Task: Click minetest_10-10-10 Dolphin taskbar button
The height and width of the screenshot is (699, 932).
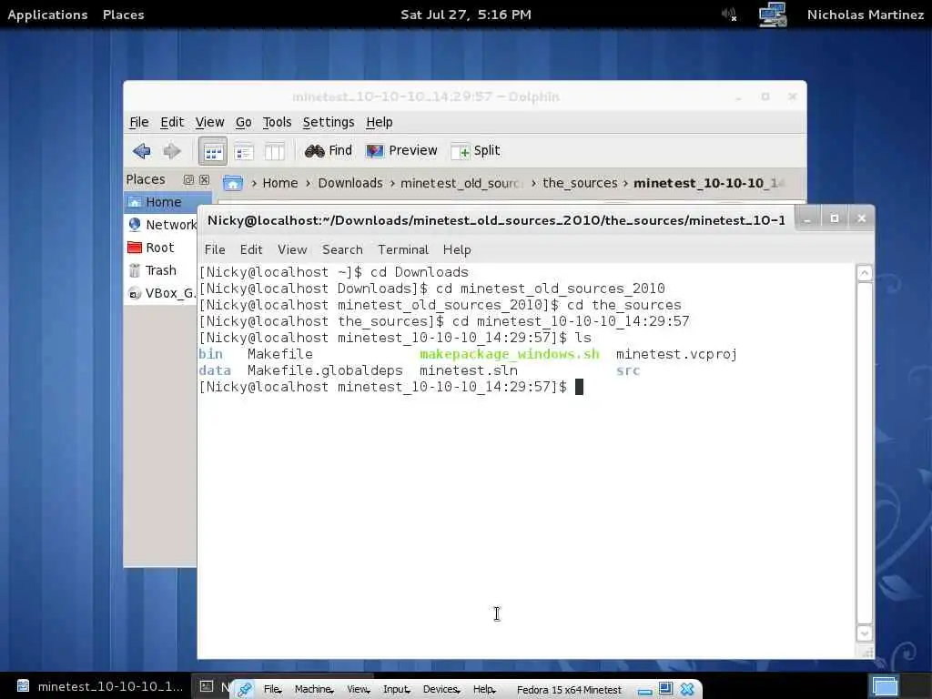Action: [100, 686]
